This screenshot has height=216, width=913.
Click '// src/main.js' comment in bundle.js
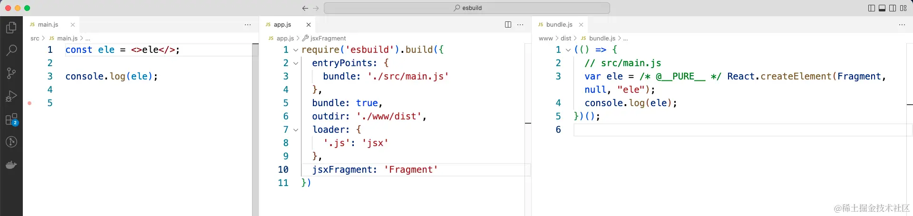click(622, 63)
